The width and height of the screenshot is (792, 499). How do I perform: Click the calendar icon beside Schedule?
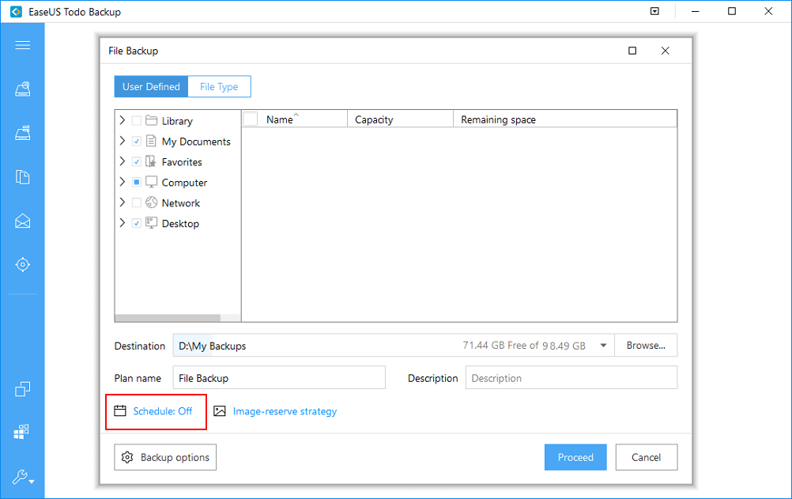pos(119,411)
